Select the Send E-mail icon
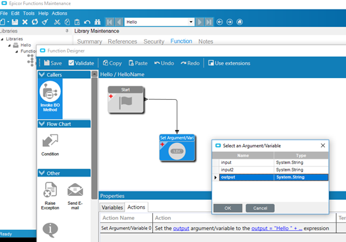The height and width of the screenshot is (242, 346). [x=75, y=196]
